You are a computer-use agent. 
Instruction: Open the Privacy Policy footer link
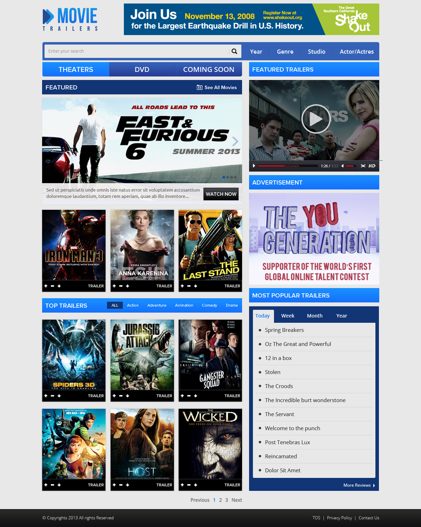pyautogui.click(x=339, y=518)
